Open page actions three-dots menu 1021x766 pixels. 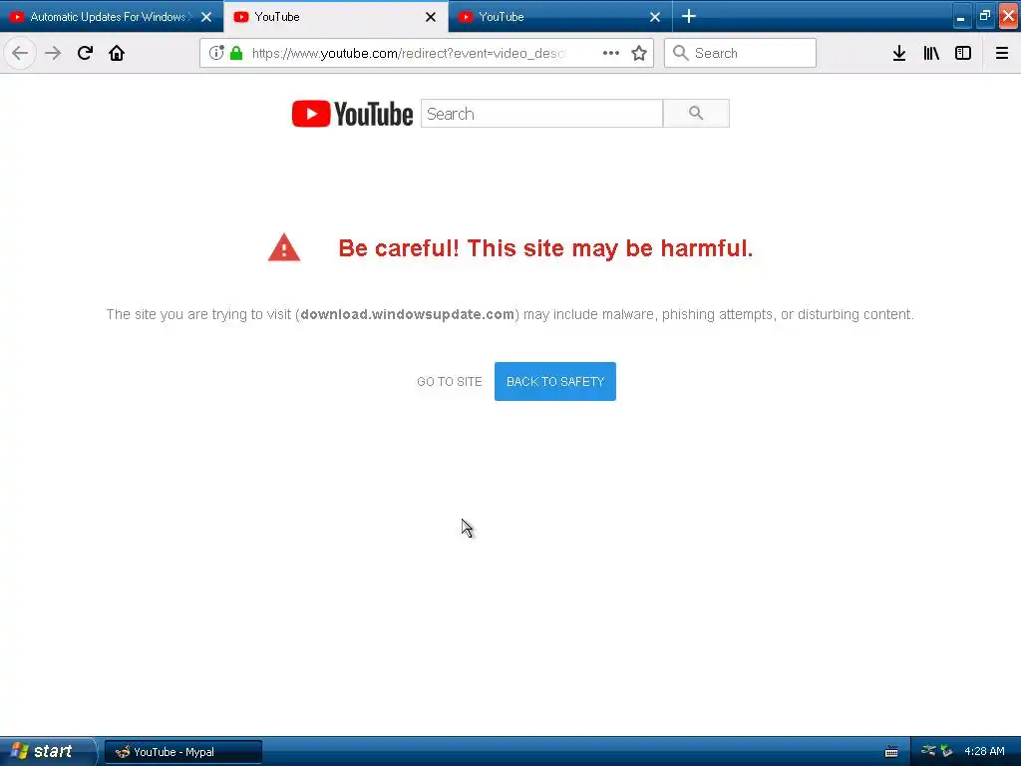(611, 53)
